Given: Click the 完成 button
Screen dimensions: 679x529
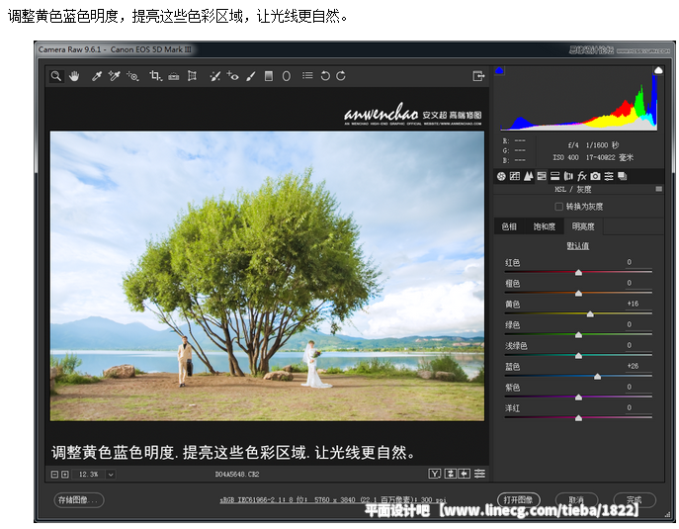Looking at the screenshot, I should click(x=635, y=500).
